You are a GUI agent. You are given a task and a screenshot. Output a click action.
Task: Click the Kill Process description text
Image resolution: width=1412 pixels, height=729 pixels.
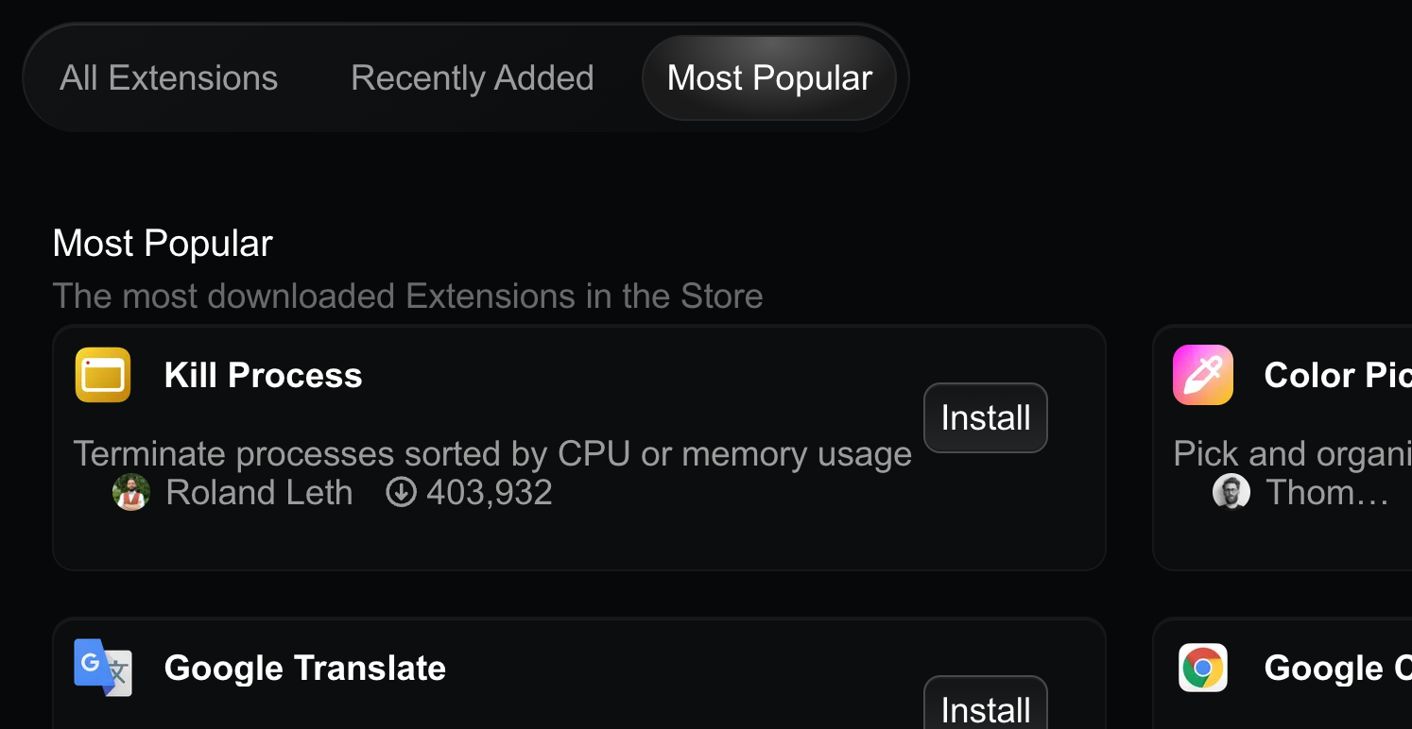491,454
